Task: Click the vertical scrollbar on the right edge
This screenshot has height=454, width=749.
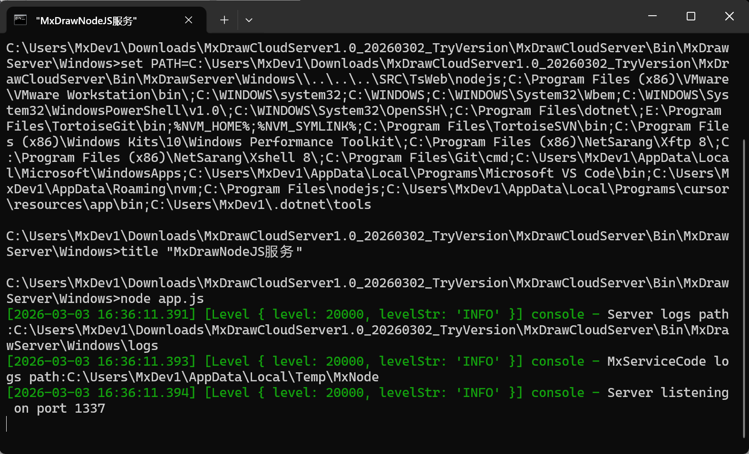Action: [744, 237]
